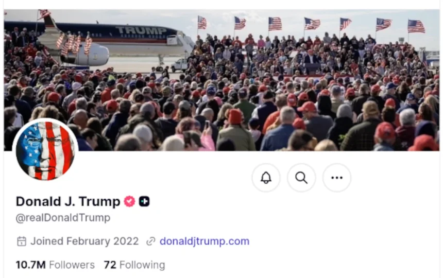Viewport: 443px width, 278px height.
Task: Click the calendar icon near Joined date
Action: click(x=22, y=241)
